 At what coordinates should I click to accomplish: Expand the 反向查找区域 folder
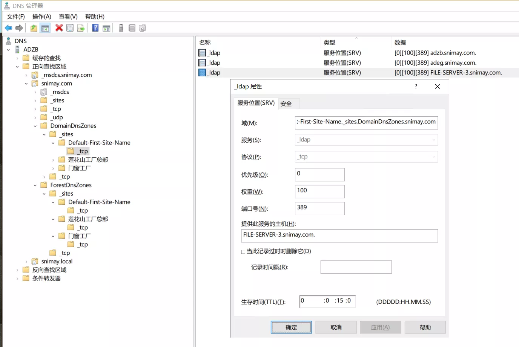pyautogui.click(x=17, y=270)
